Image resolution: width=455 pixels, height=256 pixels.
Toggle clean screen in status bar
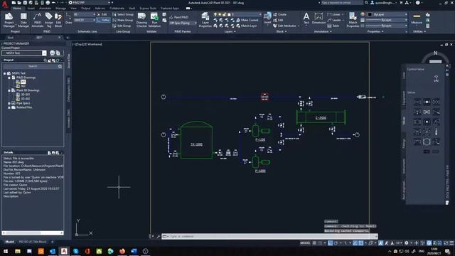point(446,243)
